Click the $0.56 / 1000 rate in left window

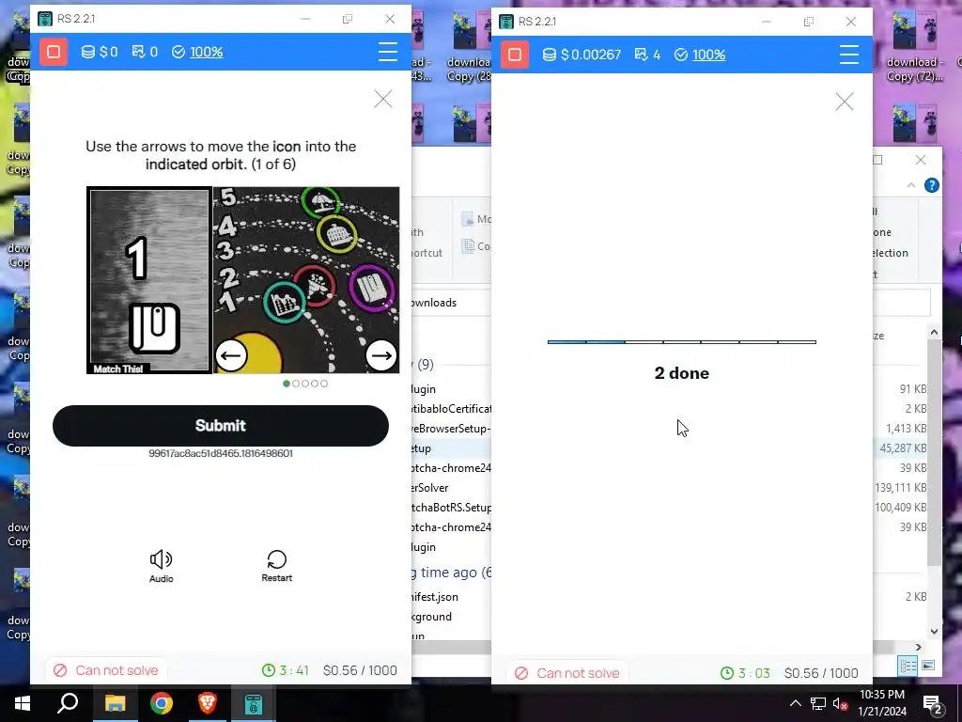(360, 670)
